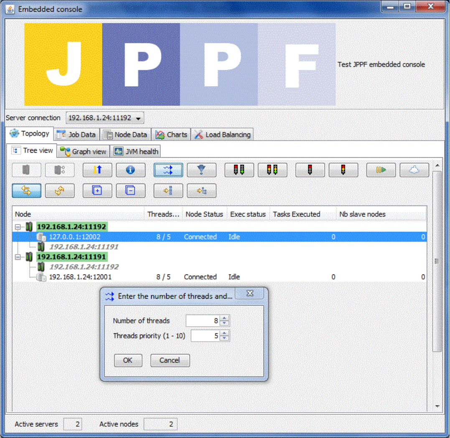This screenshot has width=450, height=438.
Task: Open the Load Balancing tab
Action: (x=222, y=135)
